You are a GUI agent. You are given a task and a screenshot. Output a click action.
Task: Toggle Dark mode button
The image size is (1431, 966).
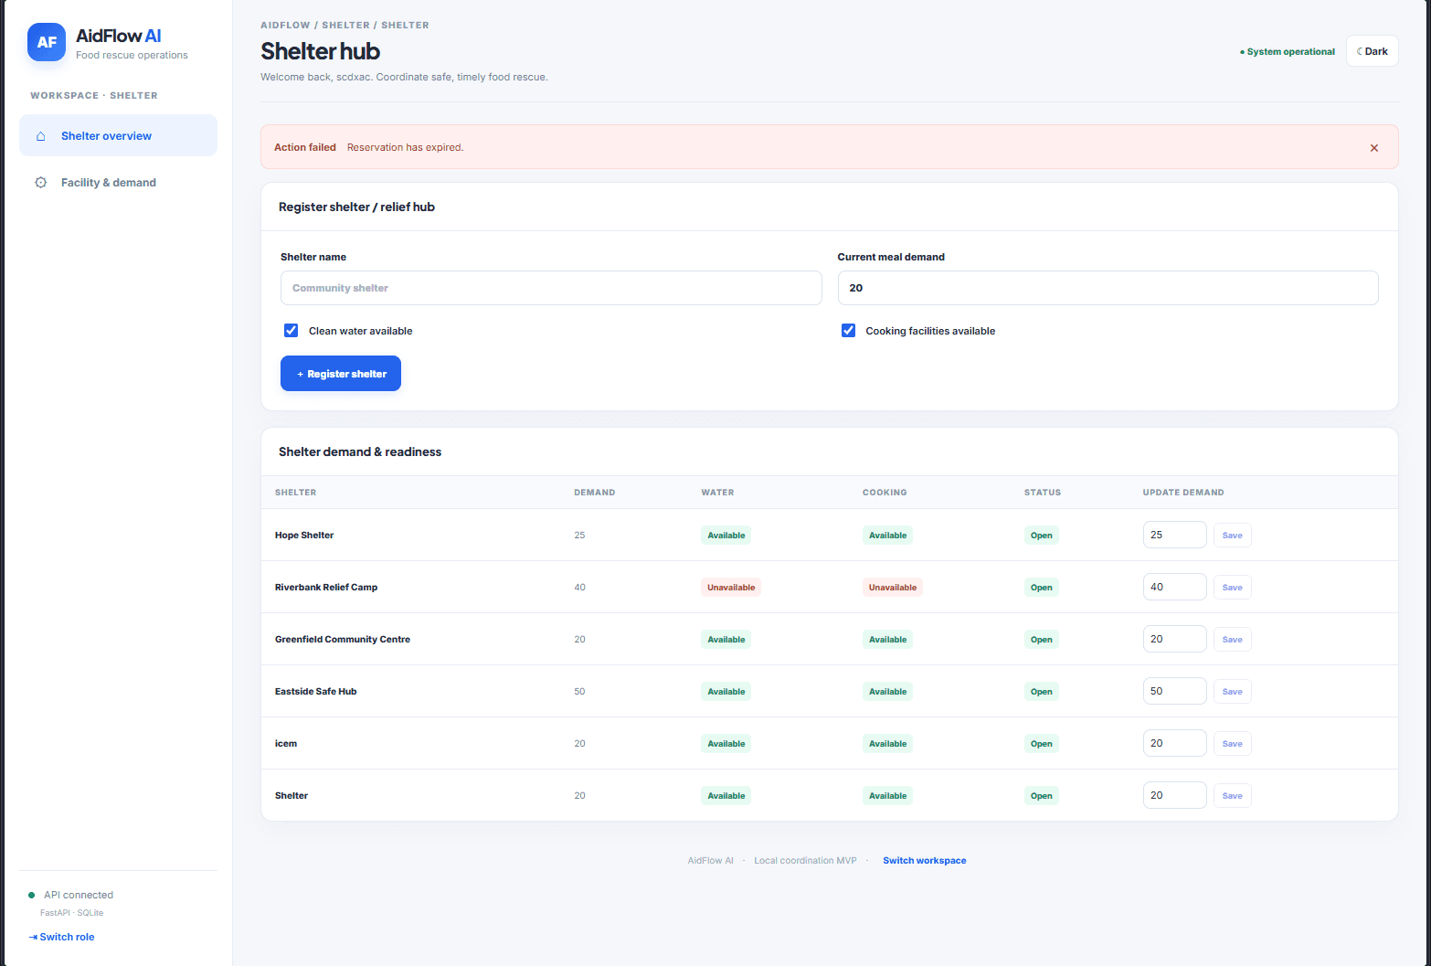(x=1372, y=51)
